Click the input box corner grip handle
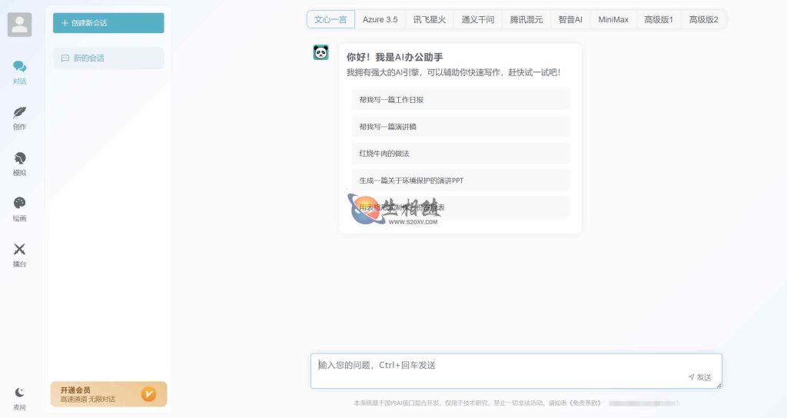 click(719, 386)
